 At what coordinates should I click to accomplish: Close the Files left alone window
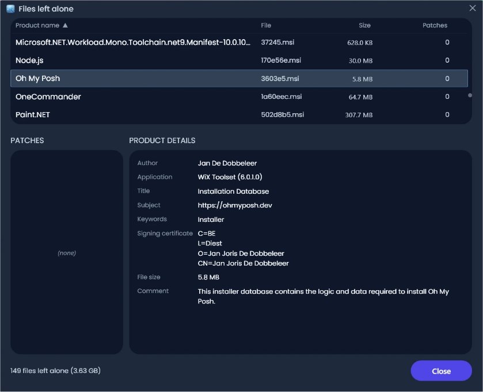tap(473, 8)
